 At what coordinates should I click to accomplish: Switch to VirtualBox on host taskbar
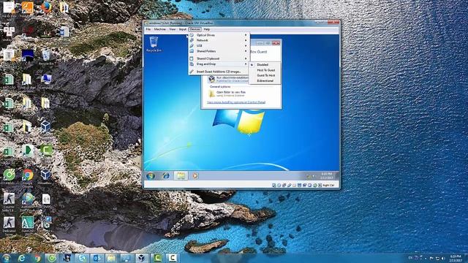pyautogui.click(x=142, y=258)
